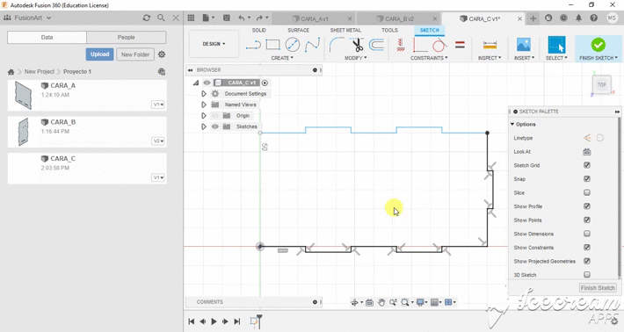Apply the Equal constraint icon
This screenshot has height=332, width=624.
coord(460,45)
